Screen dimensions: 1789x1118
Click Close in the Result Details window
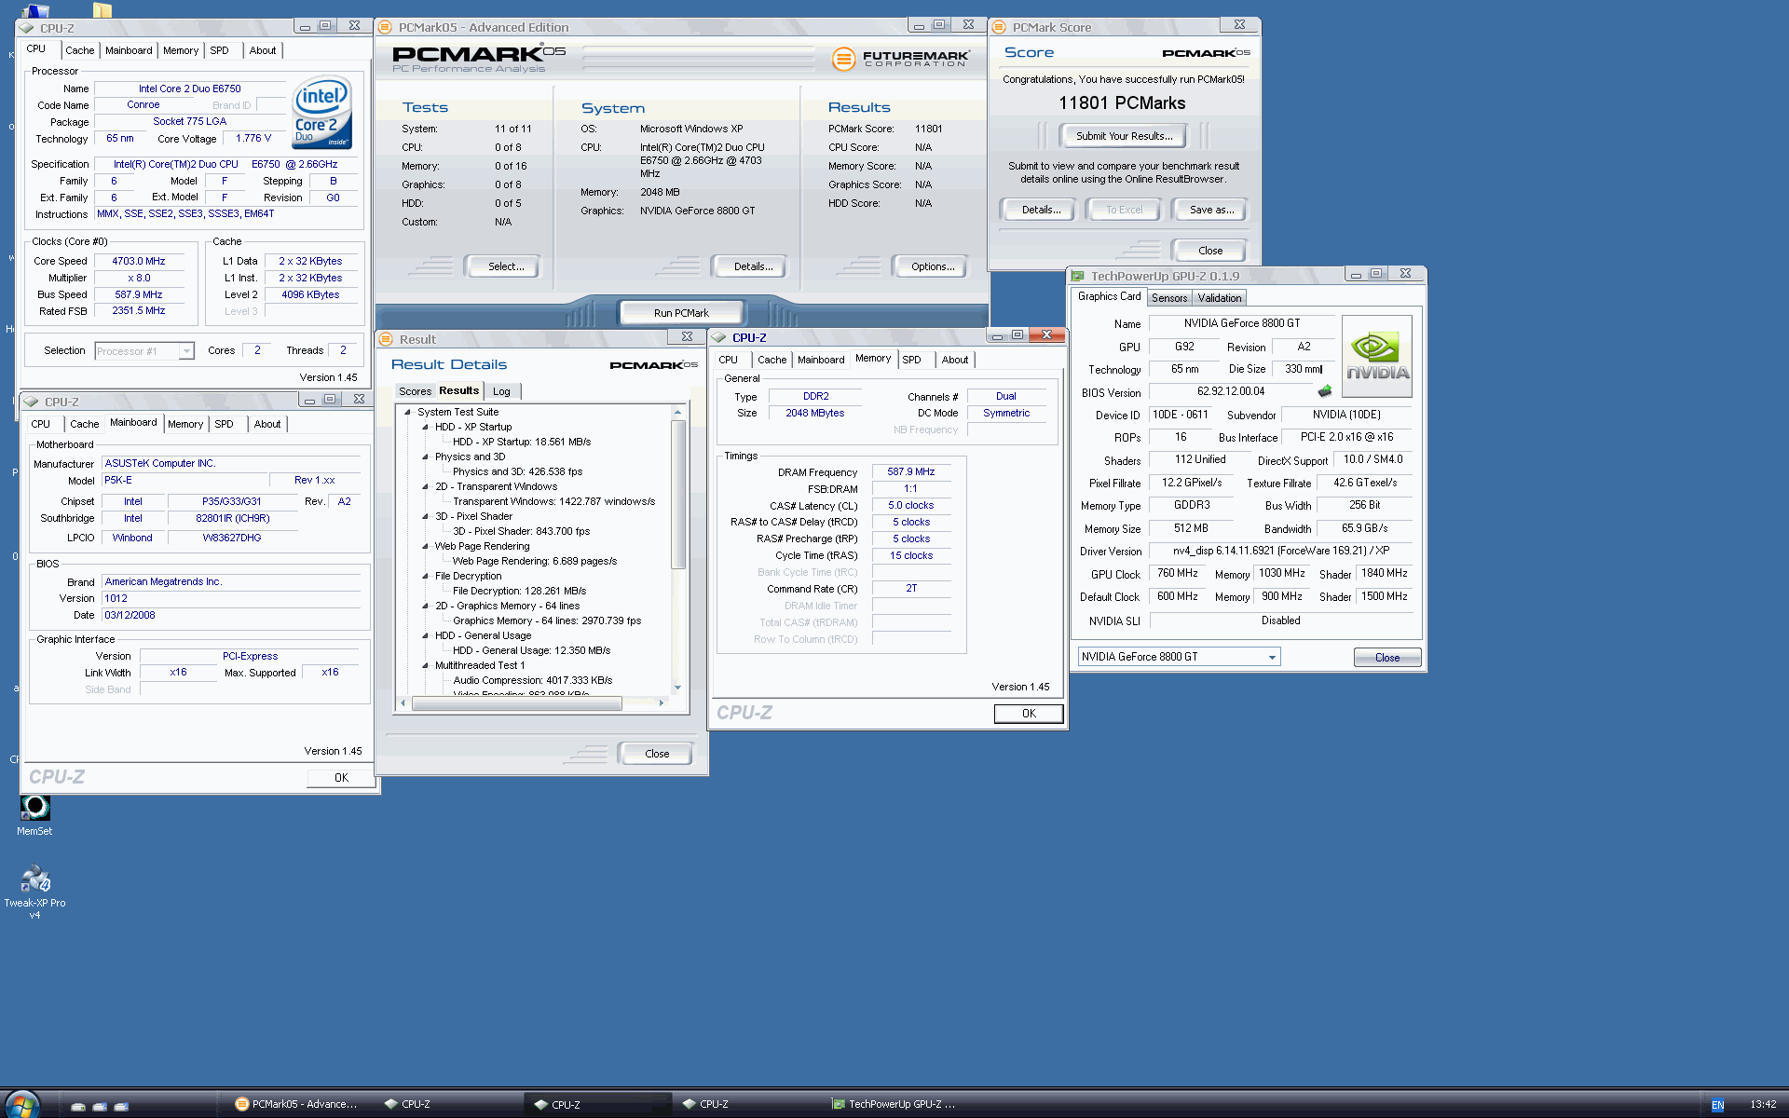tap(657, 754)
